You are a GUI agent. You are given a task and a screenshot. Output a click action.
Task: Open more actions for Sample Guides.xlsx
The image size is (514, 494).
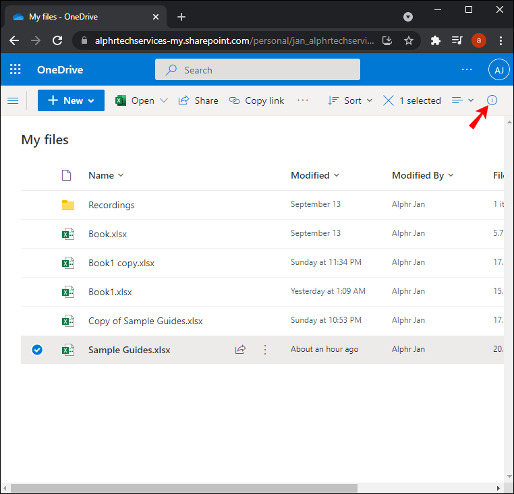click(265, 350)
